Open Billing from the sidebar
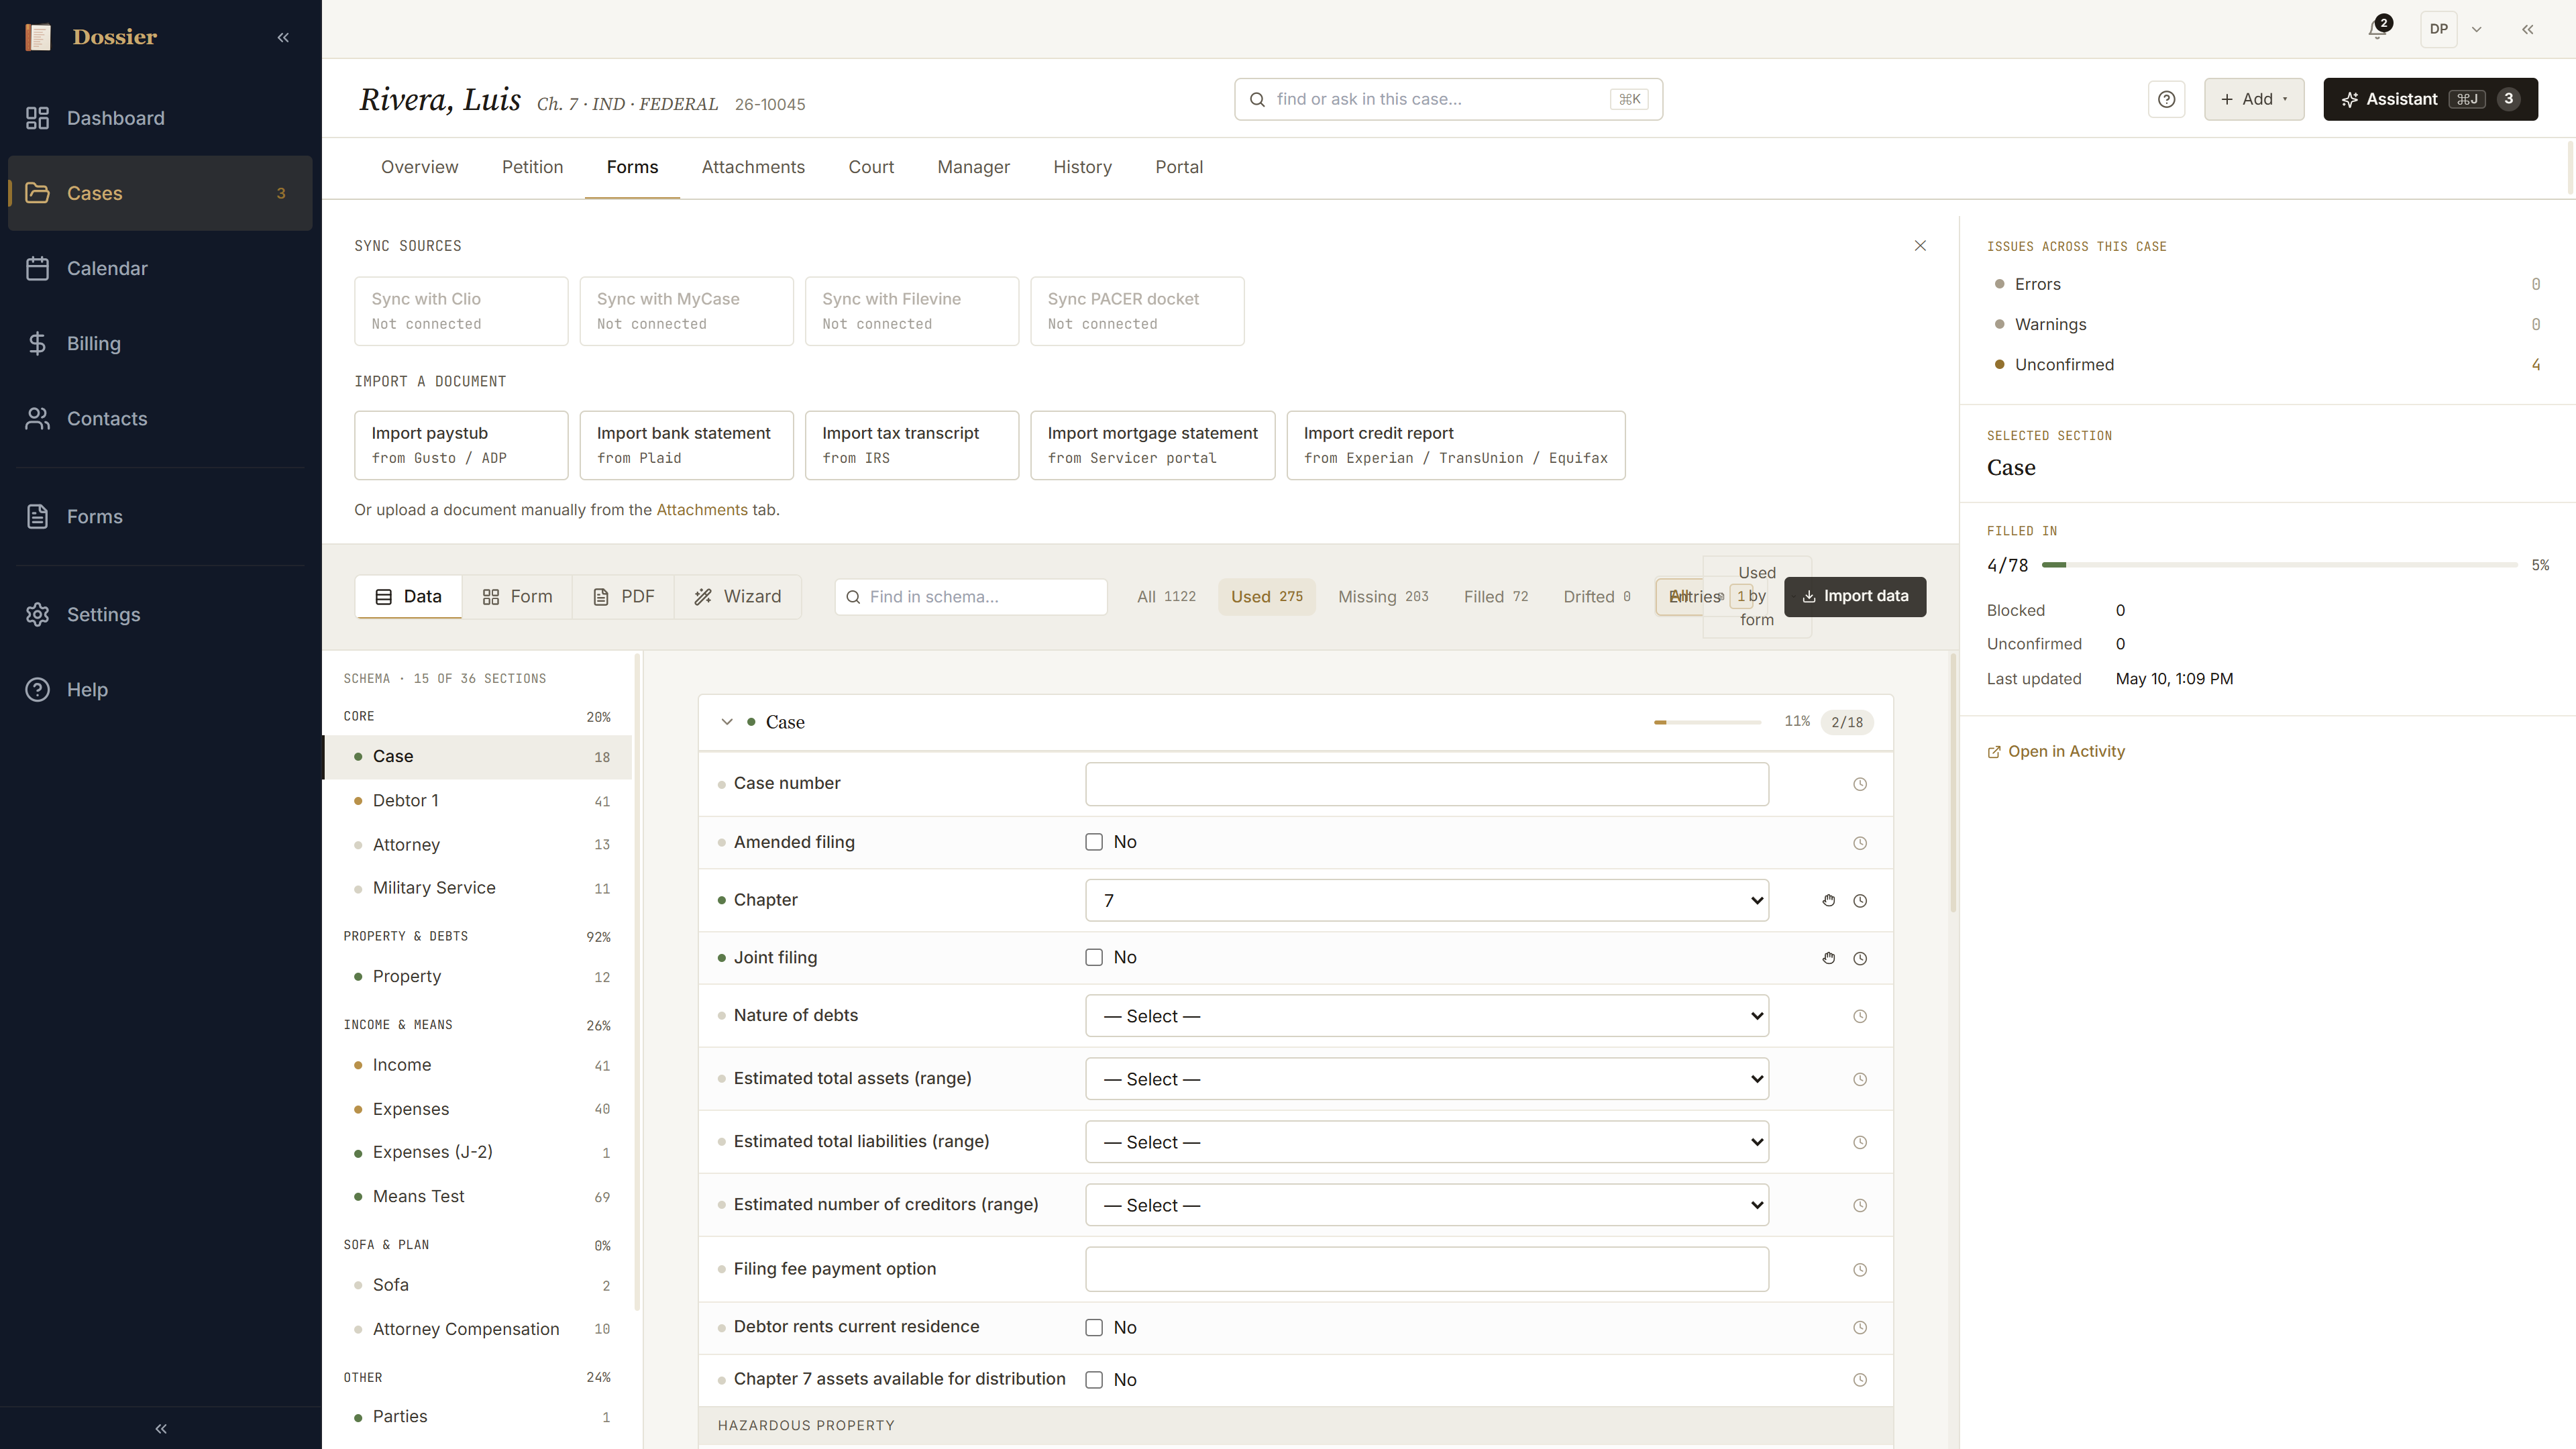 pos(160,343)
